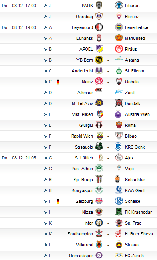Click the German flag beside Mainz

58,82
